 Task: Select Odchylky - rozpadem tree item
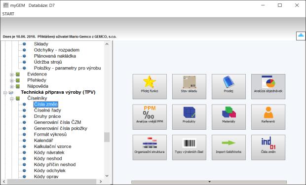[57, 50]
